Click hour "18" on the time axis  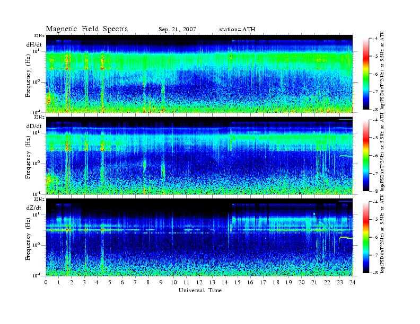point(276,282)
